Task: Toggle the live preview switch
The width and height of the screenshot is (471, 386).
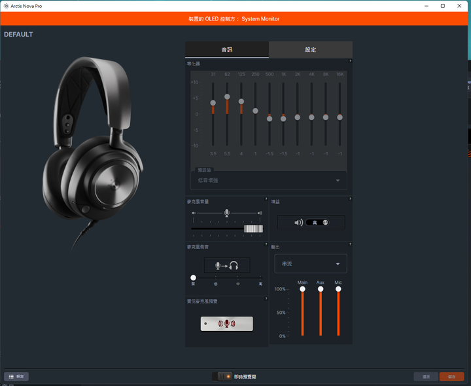Action: (222, 376)
